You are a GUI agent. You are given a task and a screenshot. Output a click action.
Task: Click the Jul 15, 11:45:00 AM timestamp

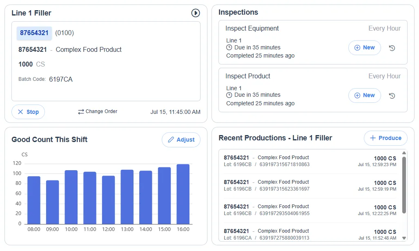[x=175, y=112]
